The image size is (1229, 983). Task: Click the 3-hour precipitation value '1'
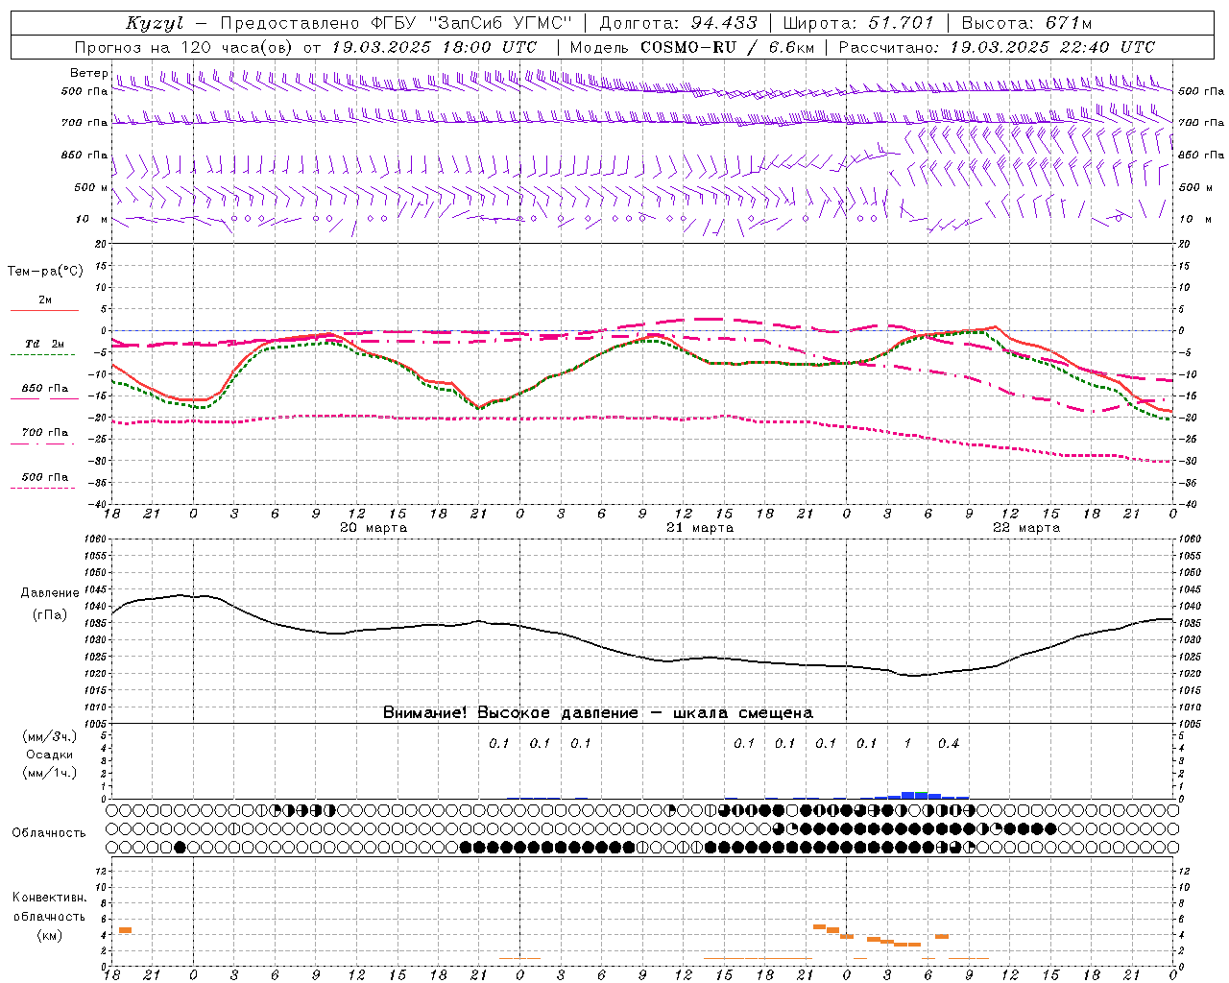[x=907, y=743]
